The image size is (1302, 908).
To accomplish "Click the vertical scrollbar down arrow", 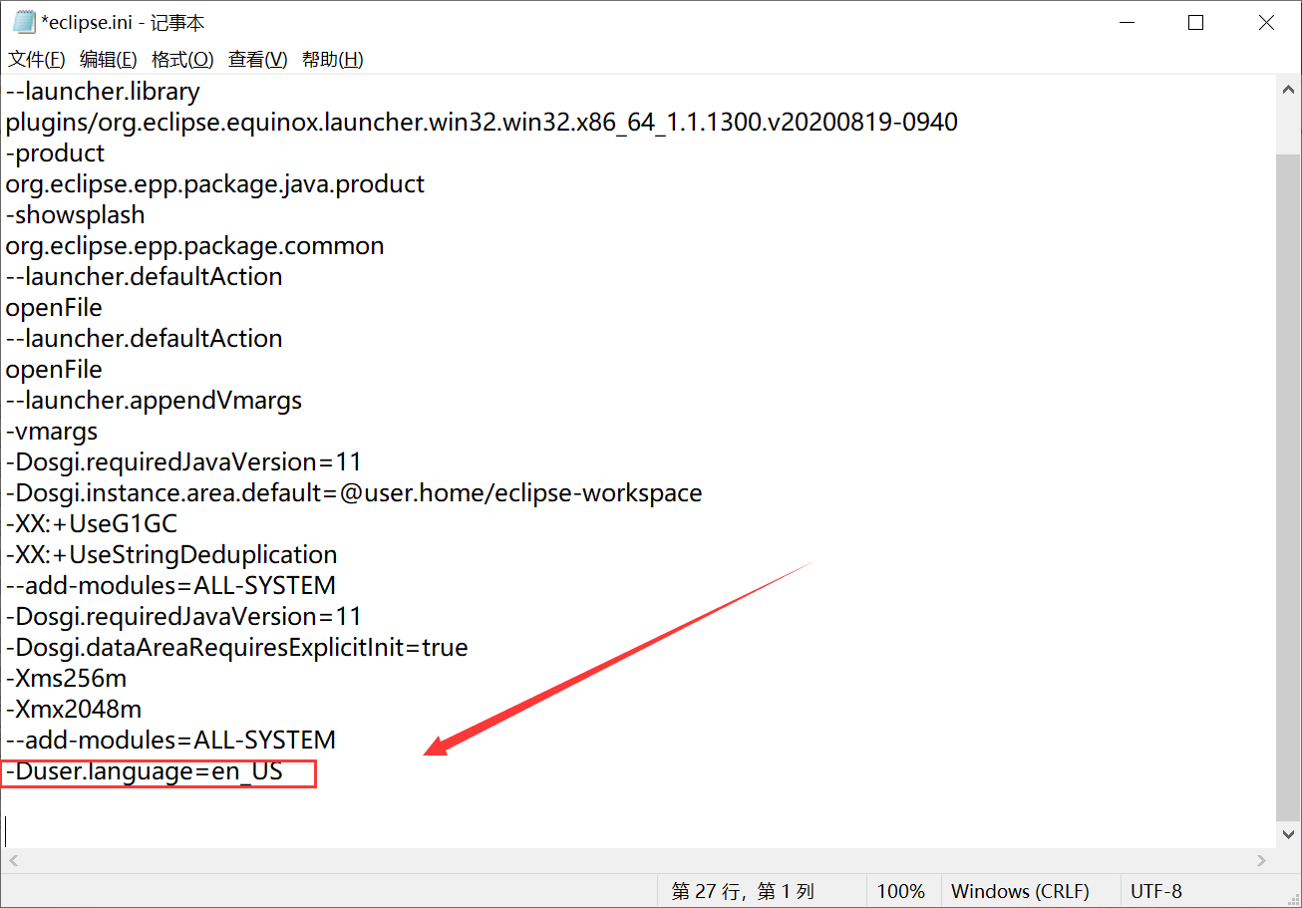I will point(1288,834).
